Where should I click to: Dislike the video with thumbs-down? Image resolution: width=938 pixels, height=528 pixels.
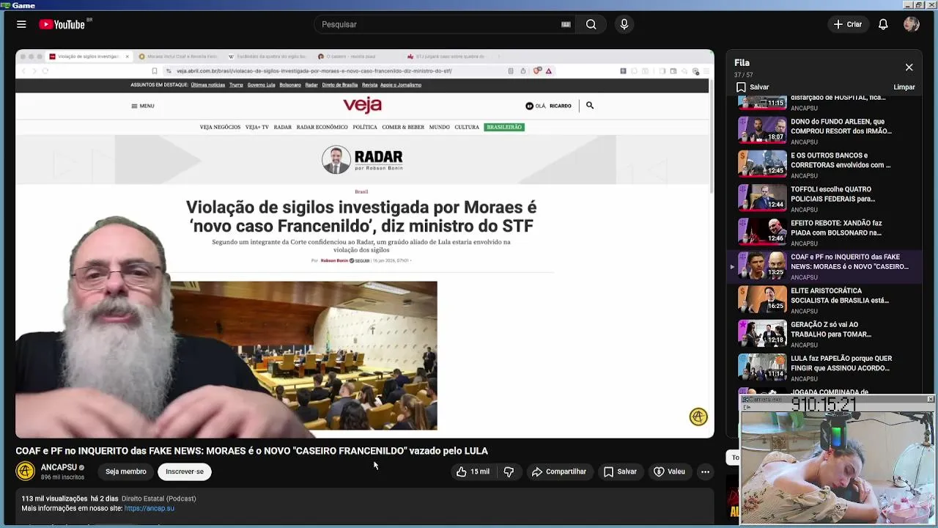(x=509, y=472)
